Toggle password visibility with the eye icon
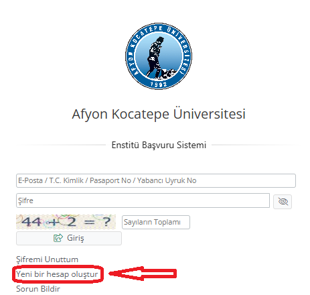The height and width of the screenshot is (295, 310). tap(283, 201)
